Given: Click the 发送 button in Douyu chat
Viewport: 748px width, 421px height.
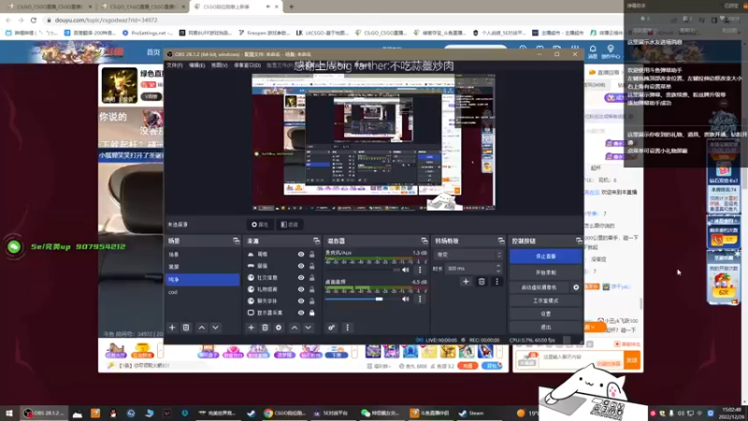Looking at the screenshot, I should pos(632,360).
